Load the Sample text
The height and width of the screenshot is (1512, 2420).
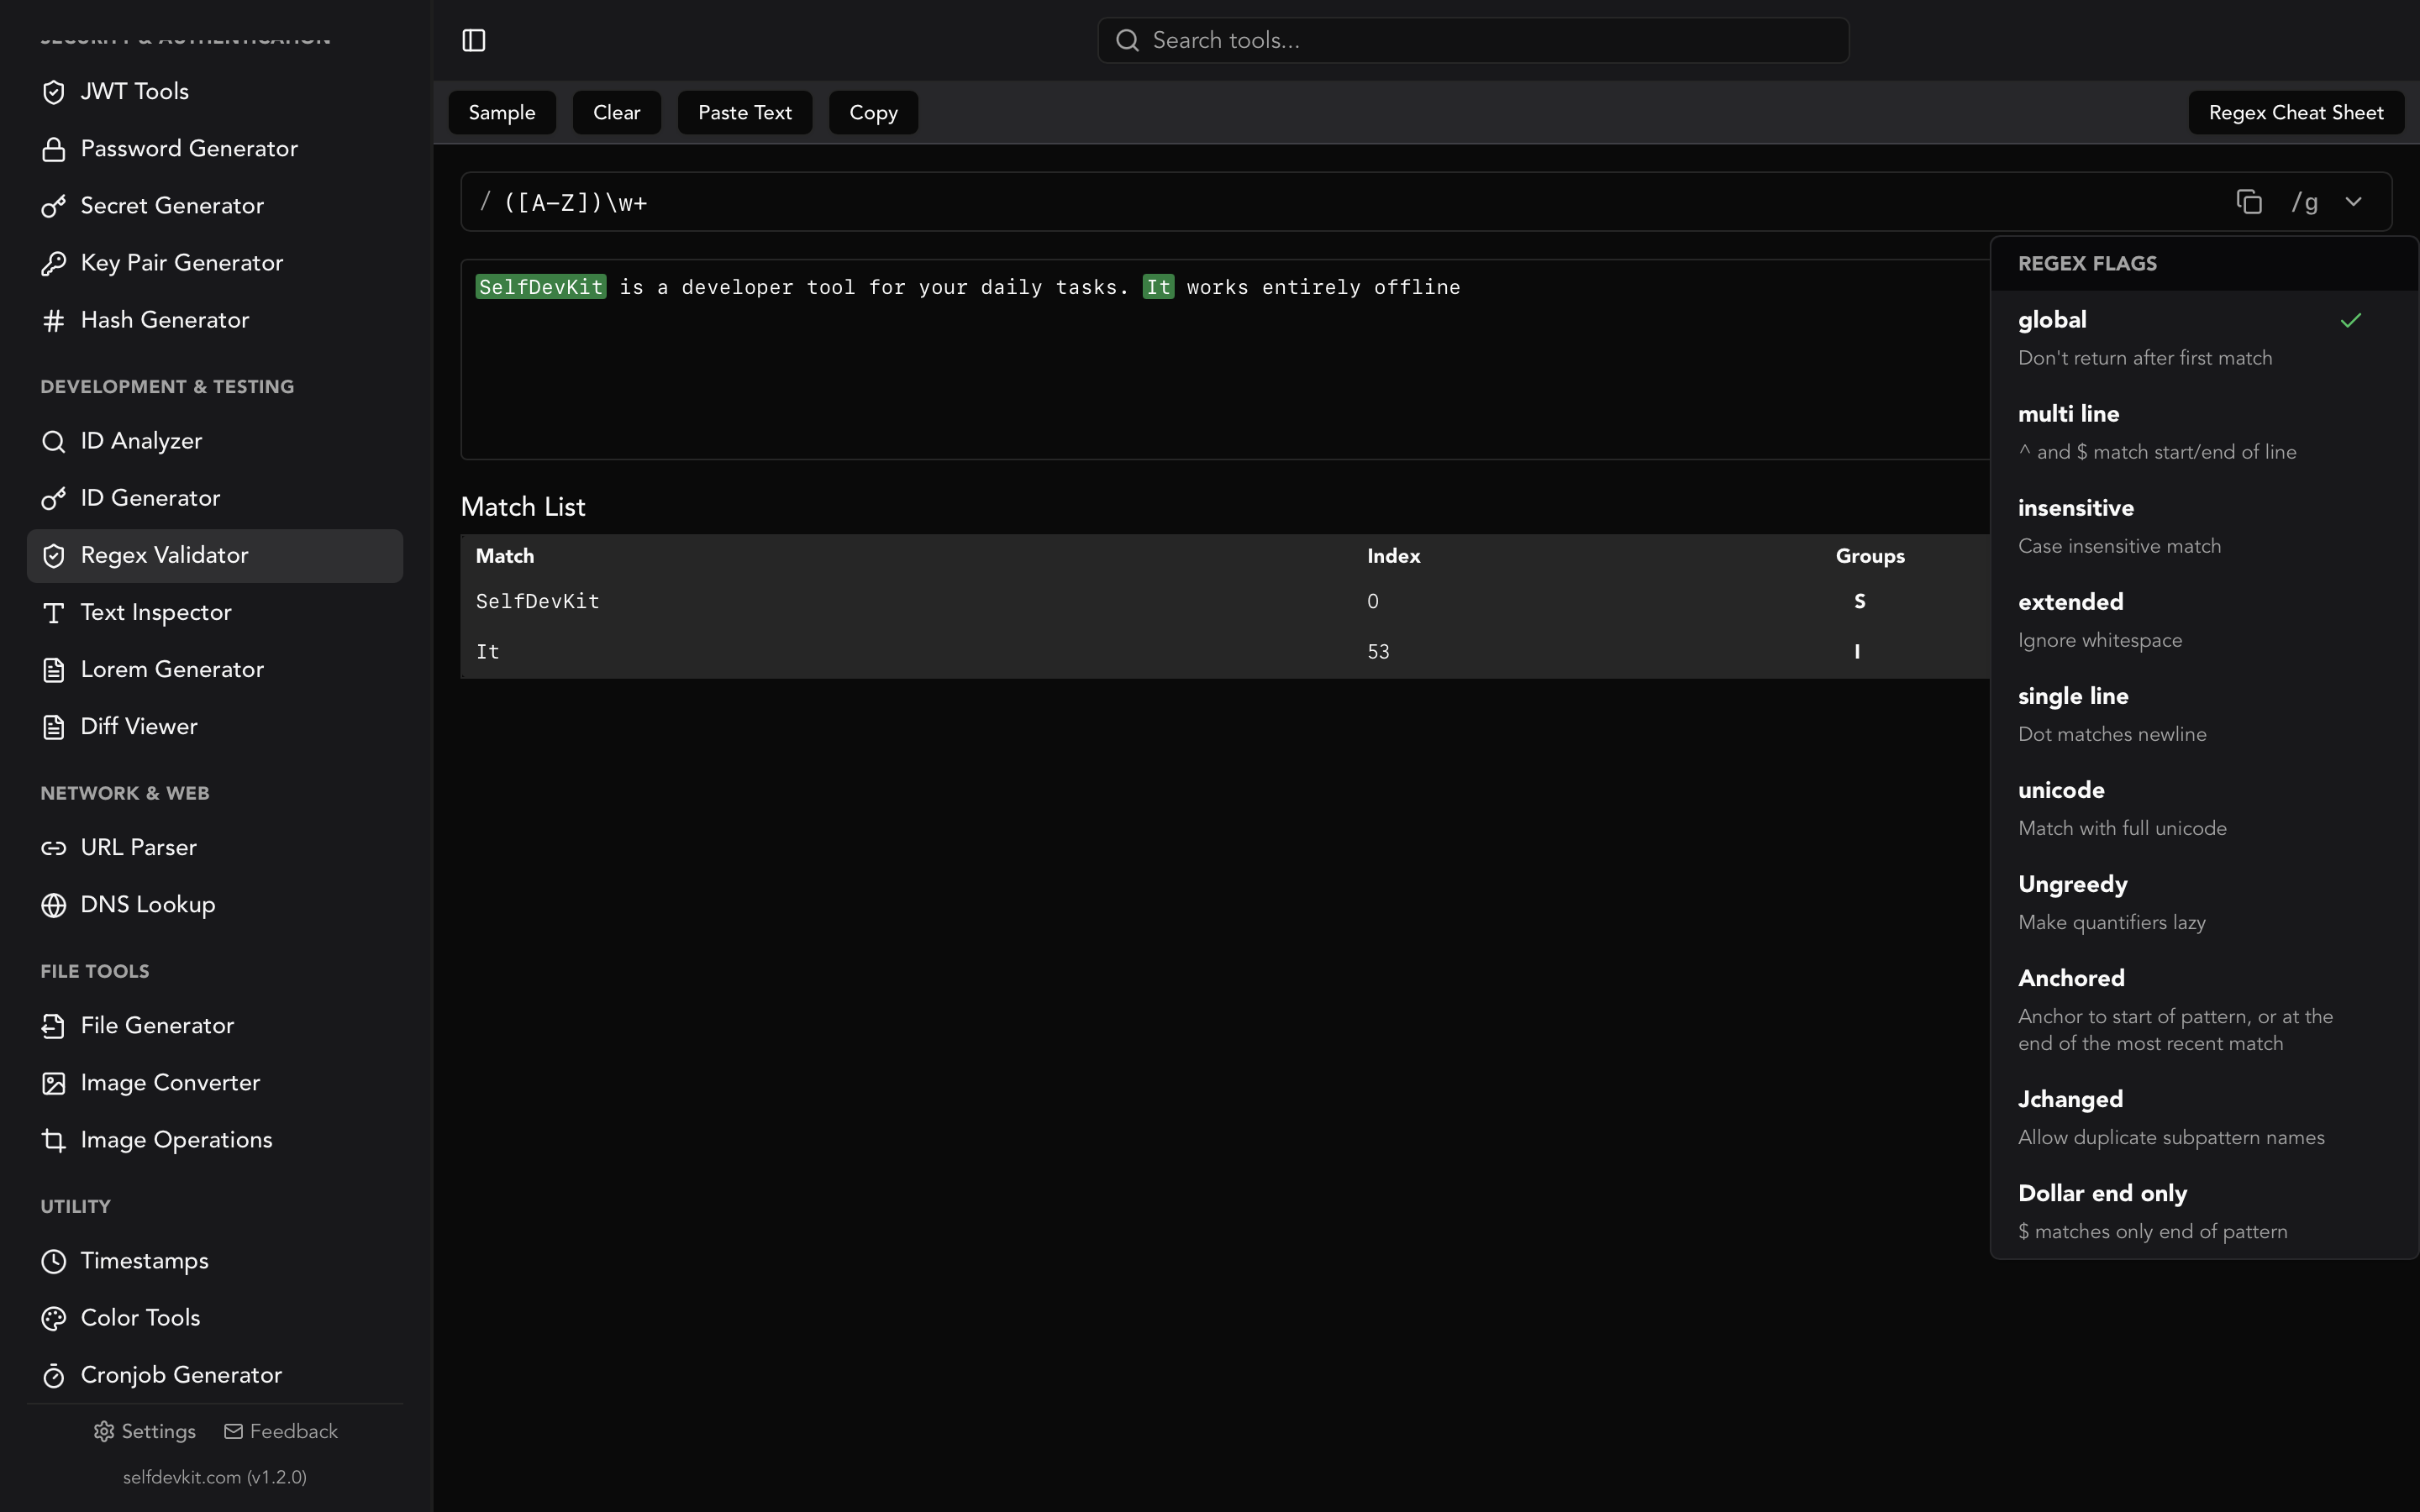[x=502, y=113]
